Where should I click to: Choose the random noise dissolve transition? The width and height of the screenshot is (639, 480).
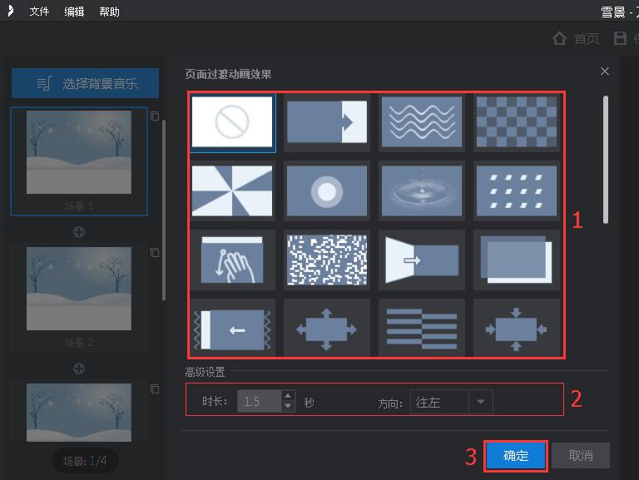click(x=327, y=260)
